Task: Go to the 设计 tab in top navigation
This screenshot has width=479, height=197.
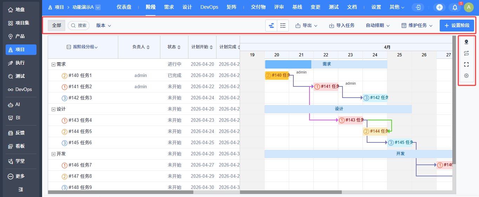Action: 187,7
